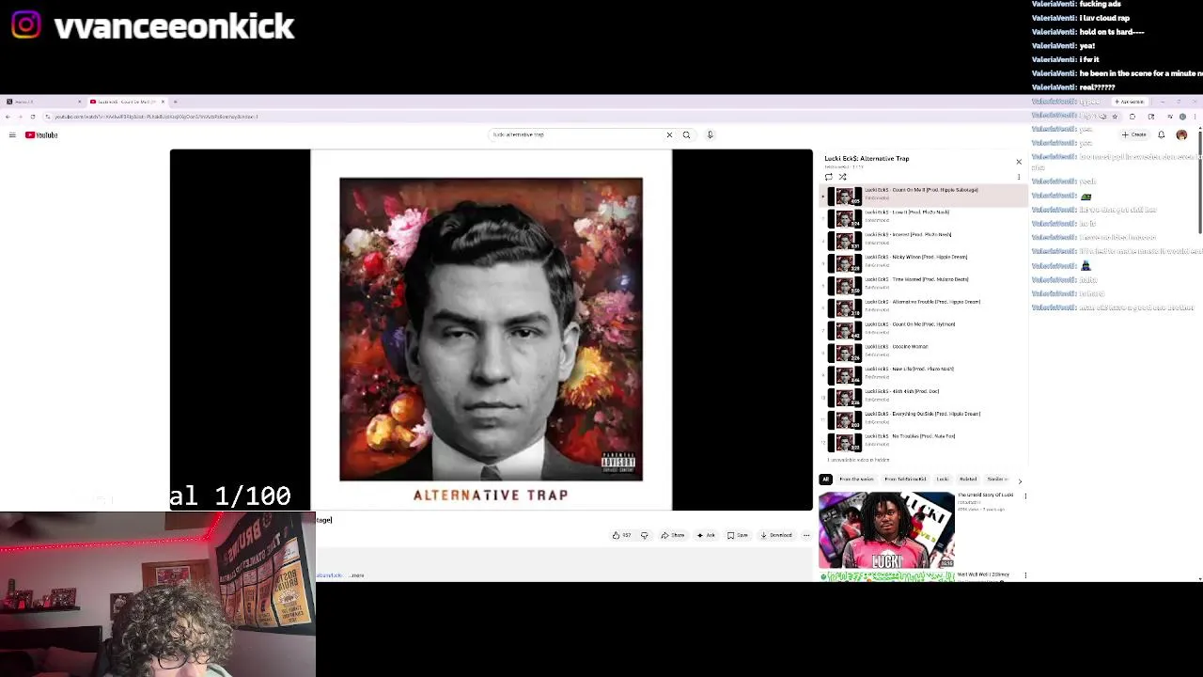Play Alternative Trouble track in playlist

(924, 308)
